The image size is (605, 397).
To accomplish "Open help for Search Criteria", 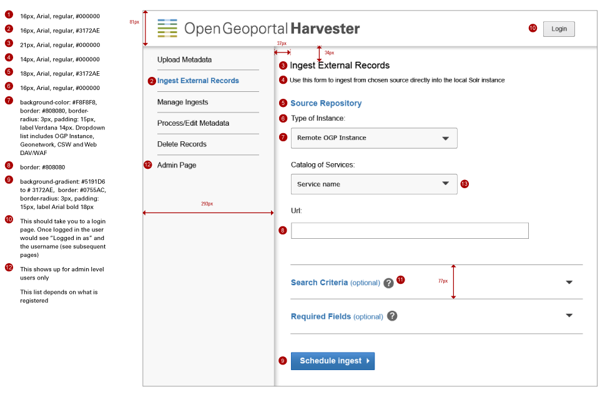I will point(388,283).
